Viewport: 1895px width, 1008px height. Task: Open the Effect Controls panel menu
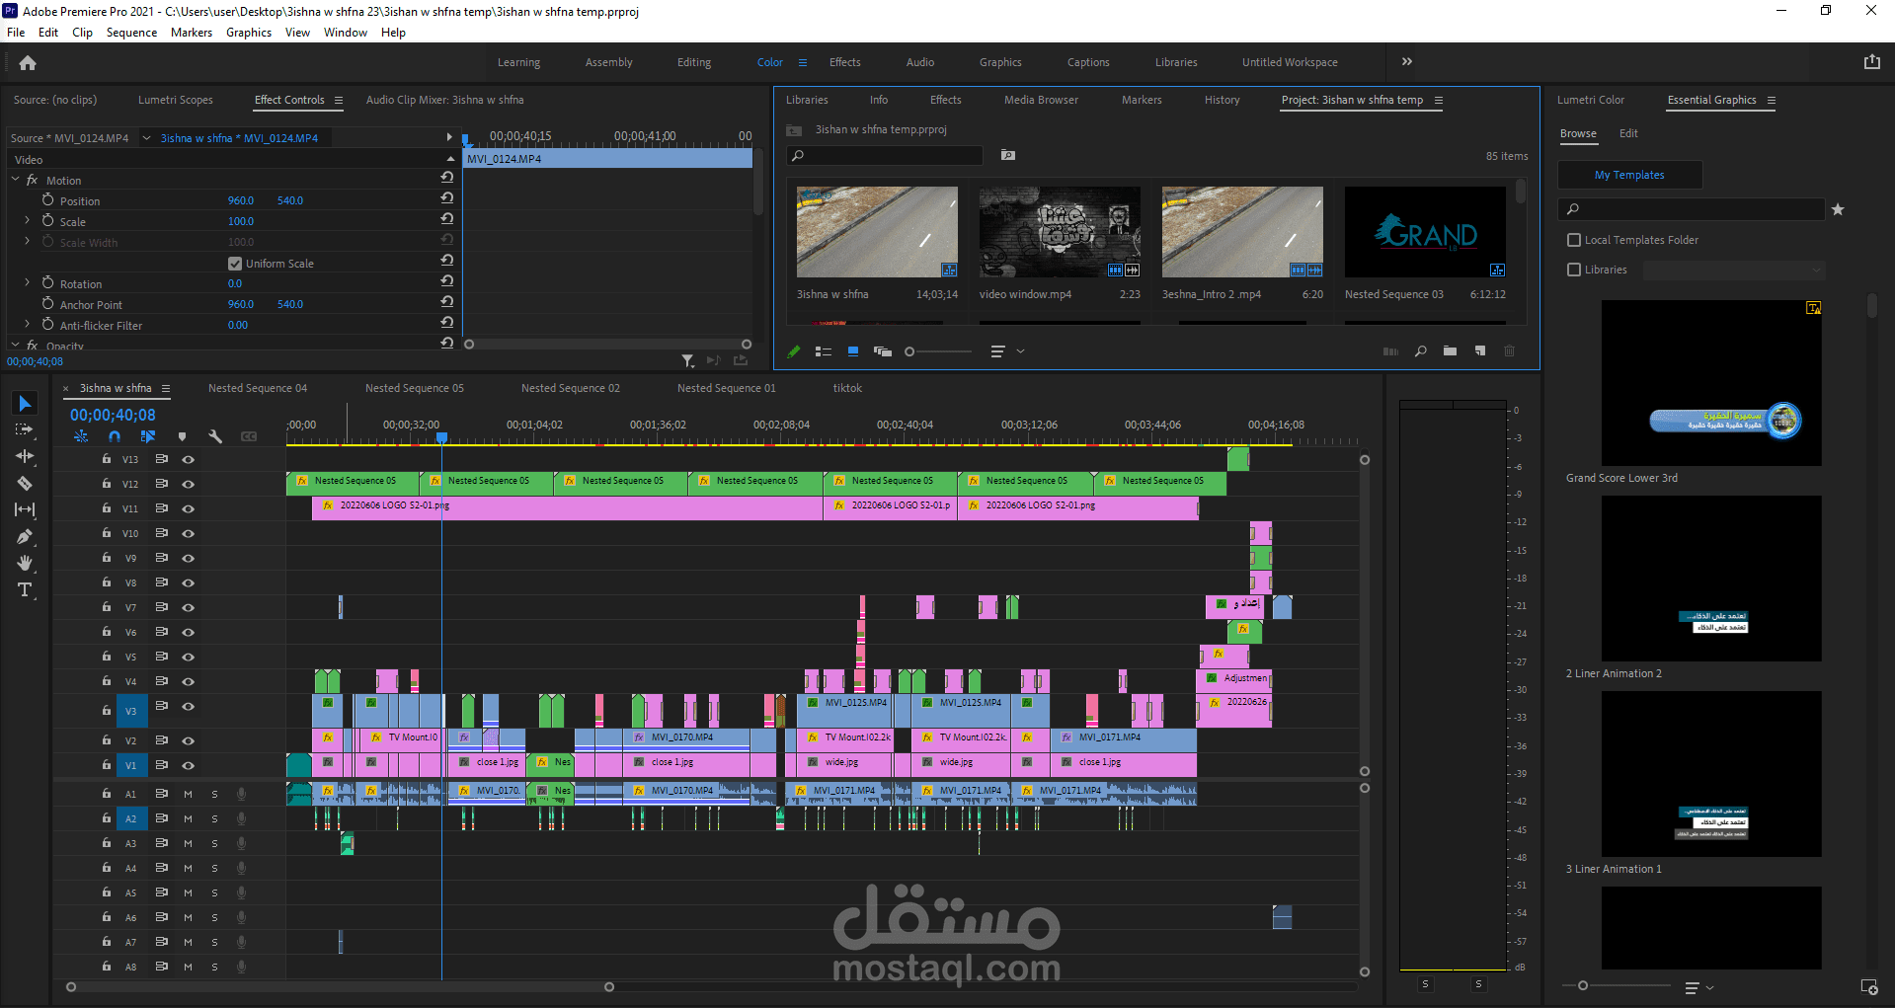tap(339, 100)
